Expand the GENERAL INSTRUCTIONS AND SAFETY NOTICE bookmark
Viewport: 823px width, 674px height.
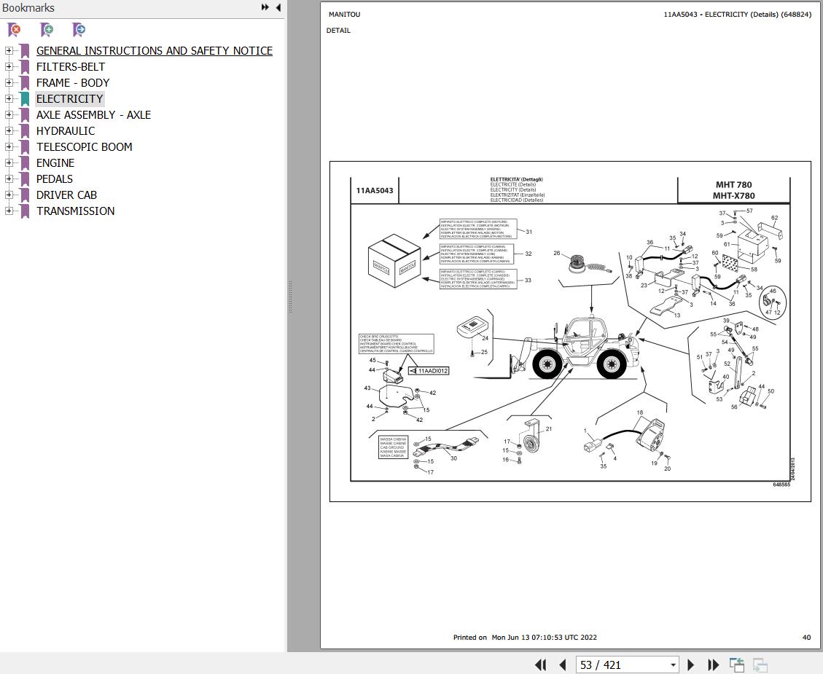(x=9, y=51)
